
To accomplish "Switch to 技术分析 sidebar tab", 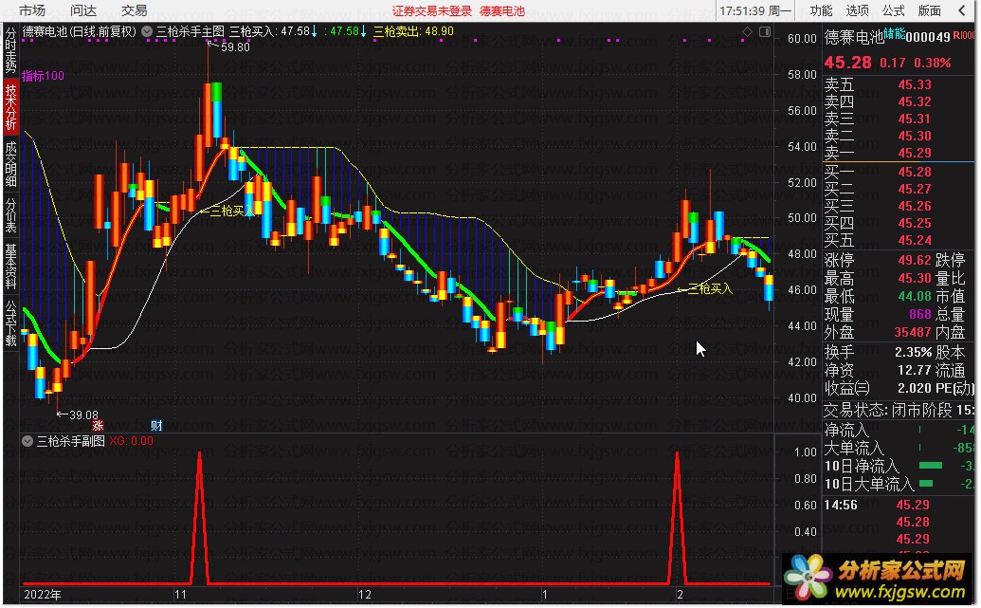I will [10, 106].
